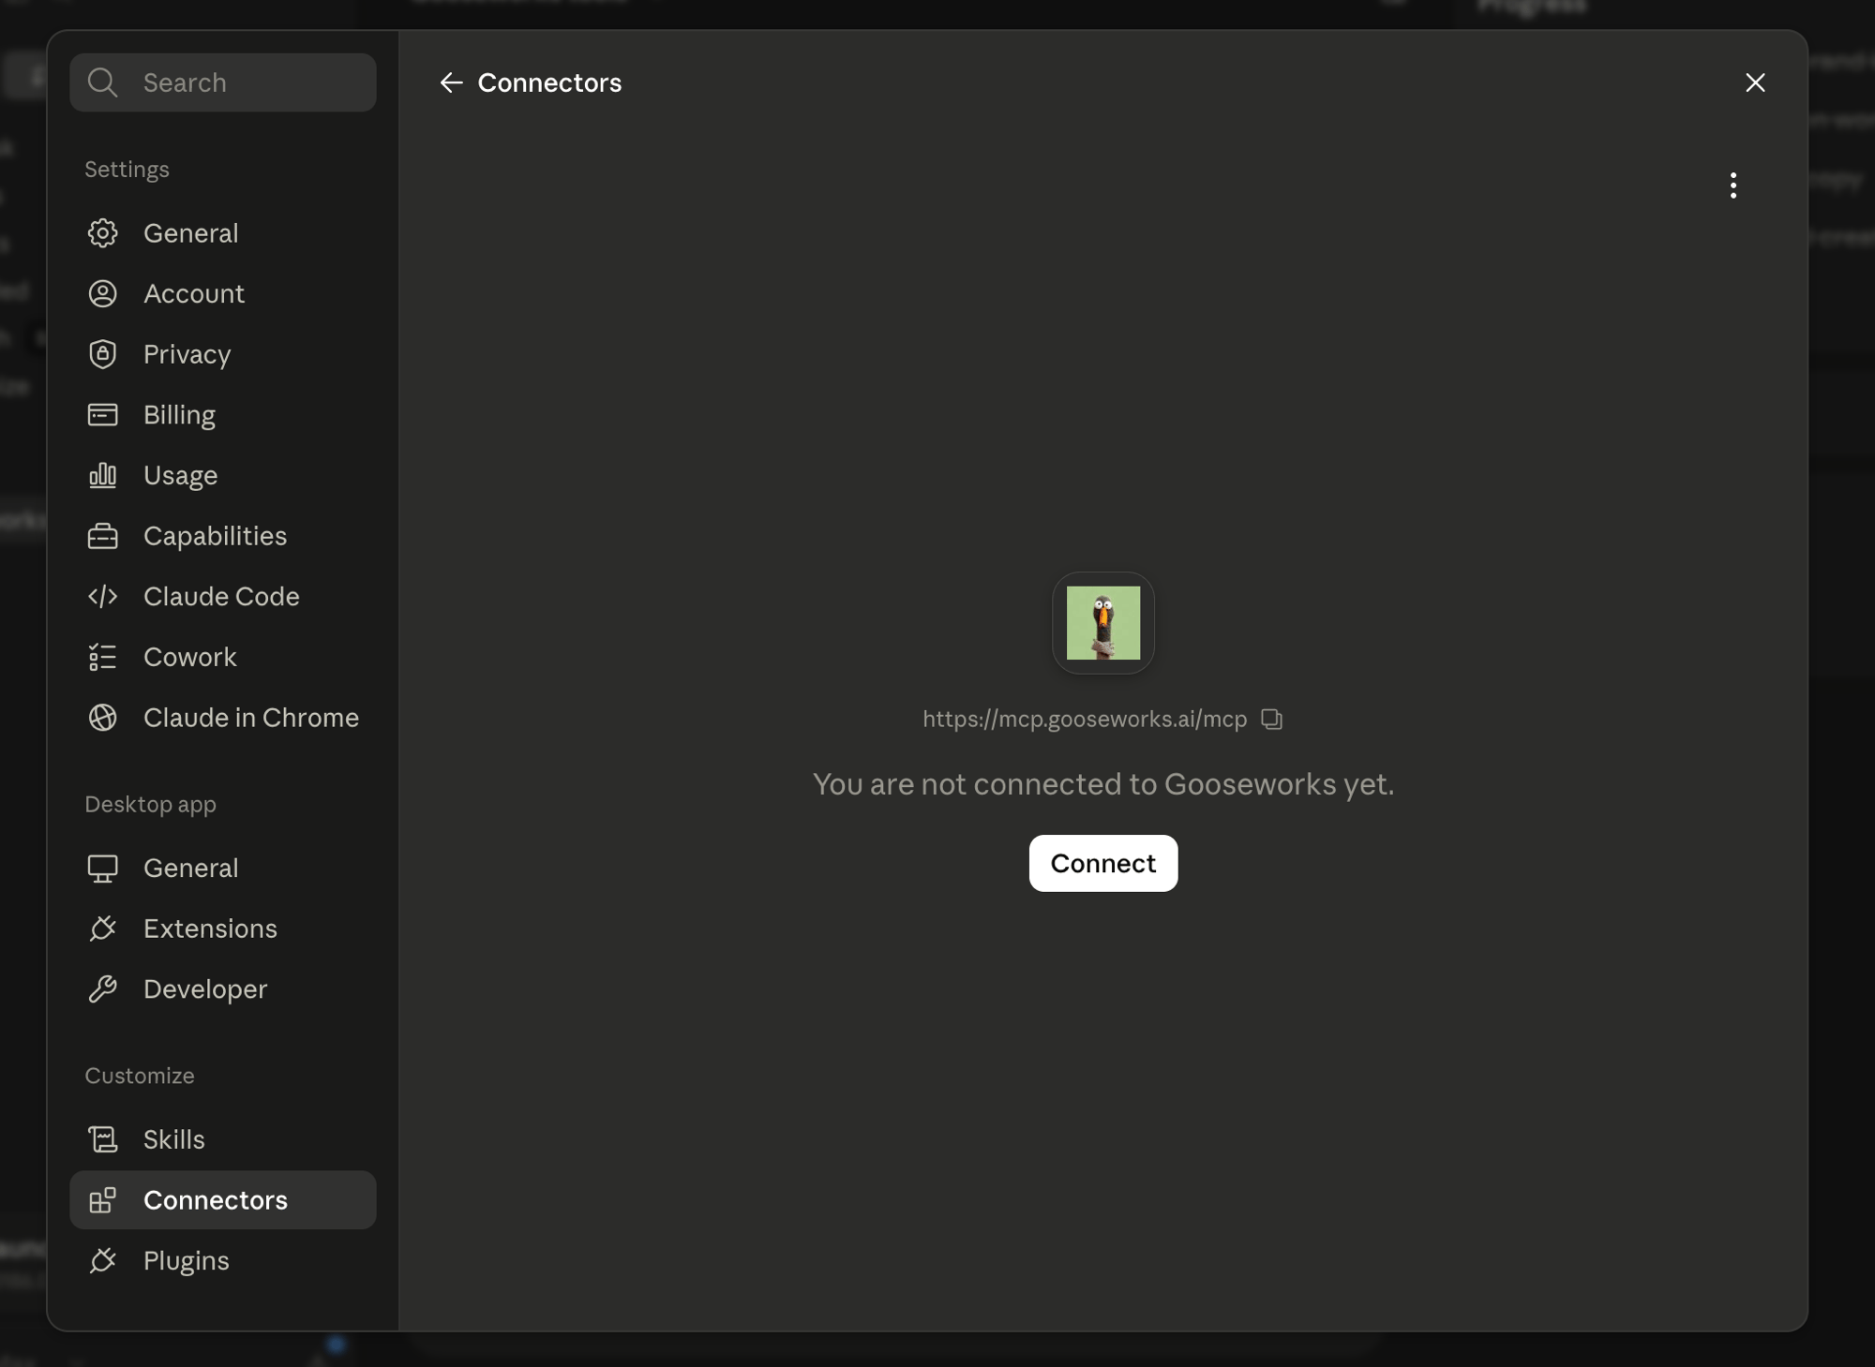Open the Account settings page
Screen dimensions: 1875x1367
(x=223, y=294)
